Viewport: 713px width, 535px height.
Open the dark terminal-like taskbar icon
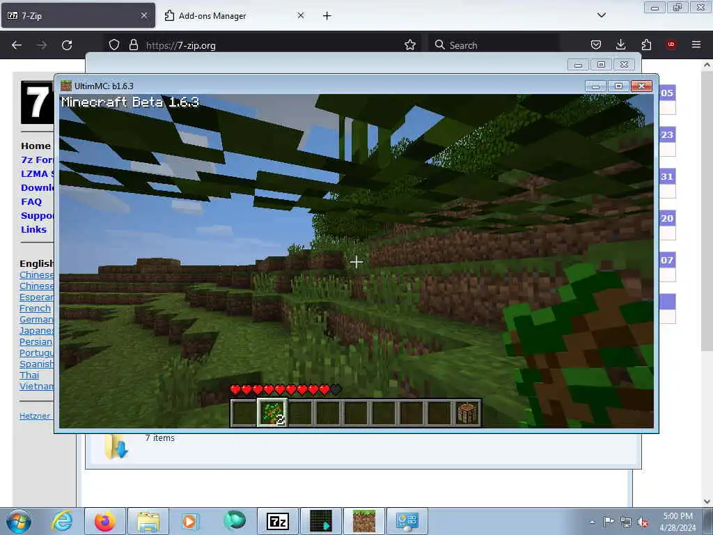pyautogui.click(x=321, y=521)
